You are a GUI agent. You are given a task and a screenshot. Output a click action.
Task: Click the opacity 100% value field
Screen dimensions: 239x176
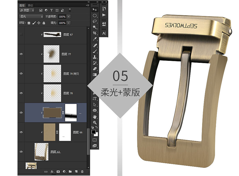(x=62, y=17)
